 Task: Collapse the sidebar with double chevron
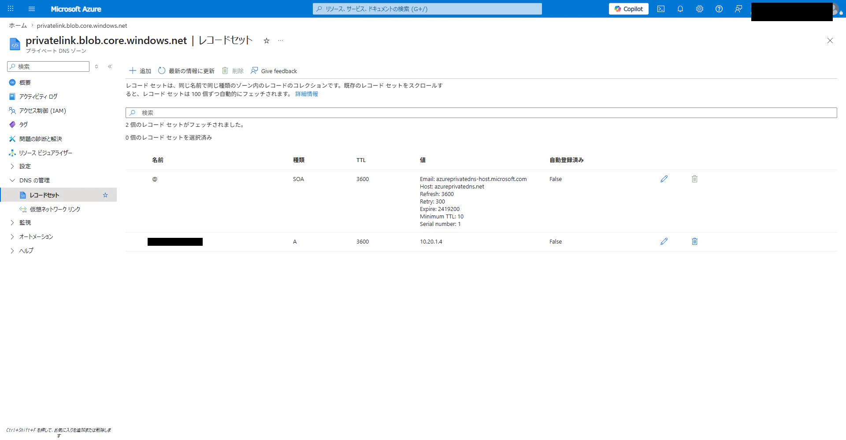pyautogui.click(x=110, y=67)
